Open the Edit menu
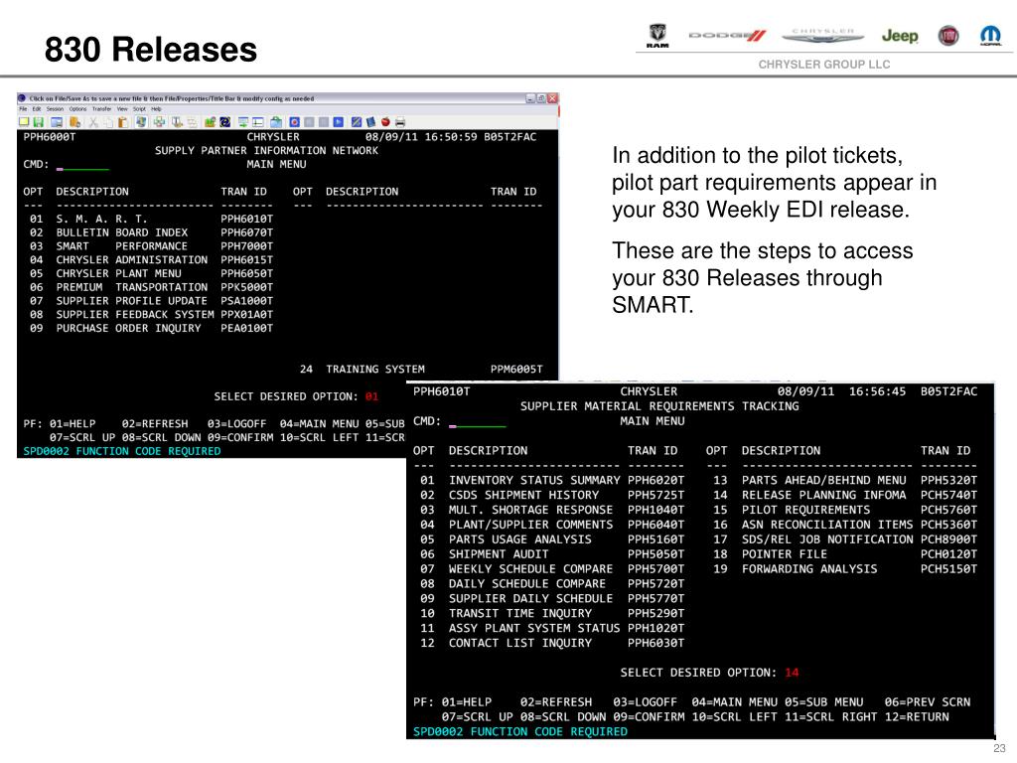The image size is (1017, 763). click(37, 109)
